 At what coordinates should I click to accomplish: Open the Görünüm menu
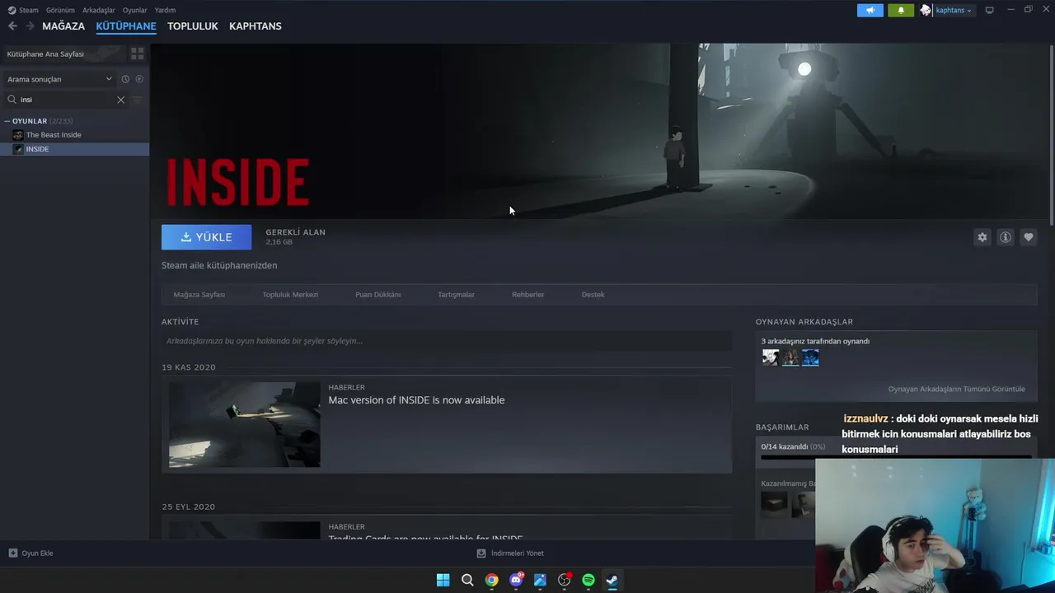[x=60, y=10]
